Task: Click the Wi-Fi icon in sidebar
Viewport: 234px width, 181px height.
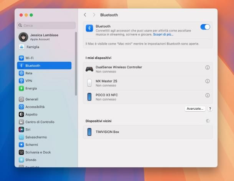Action: 21,58
